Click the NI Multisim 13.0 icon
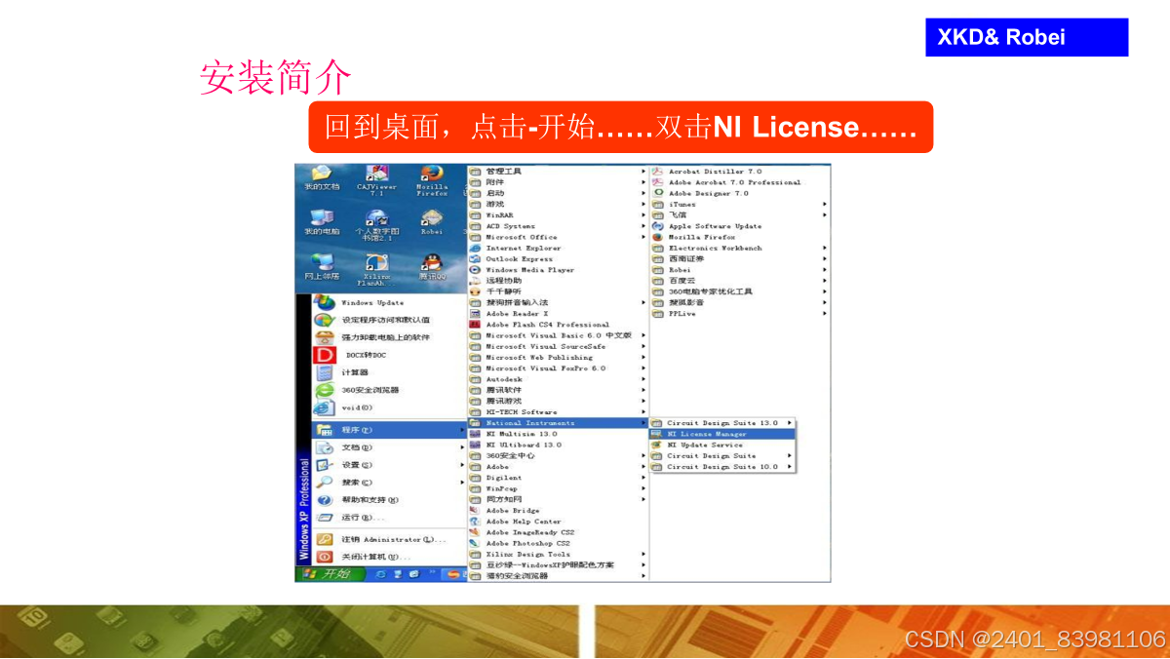The width and height of the screenshot is (1170, 659). tap(476, 434)
